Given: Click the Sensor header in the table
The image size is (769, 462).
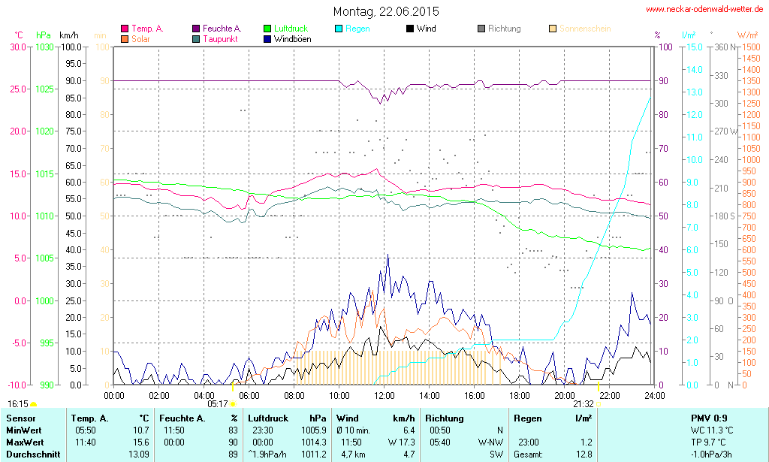Looking at the screenshot, I should (x=20, y=418).
